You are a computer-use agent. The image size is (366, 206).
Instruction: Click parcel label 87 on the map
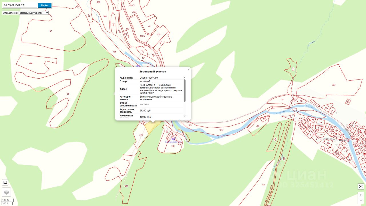coord(283,100)
